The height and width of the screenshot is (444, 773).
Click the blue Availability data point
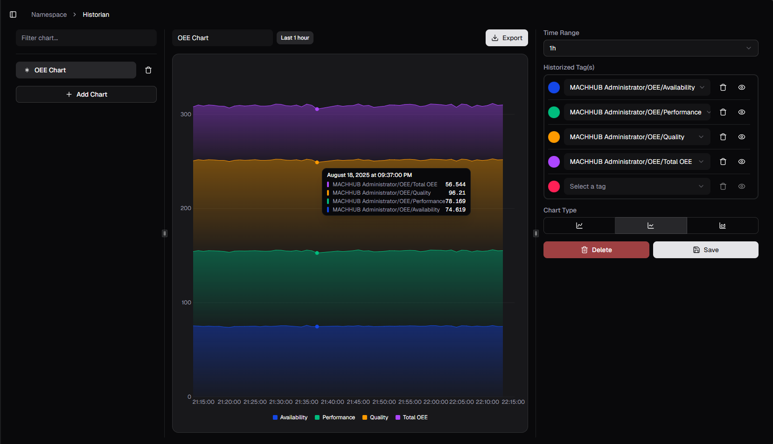317,326
